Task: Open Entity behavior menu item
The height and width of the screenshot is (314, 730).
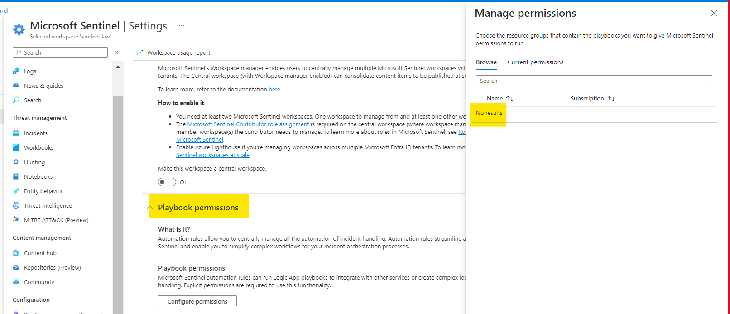Action: click(43, 191)
